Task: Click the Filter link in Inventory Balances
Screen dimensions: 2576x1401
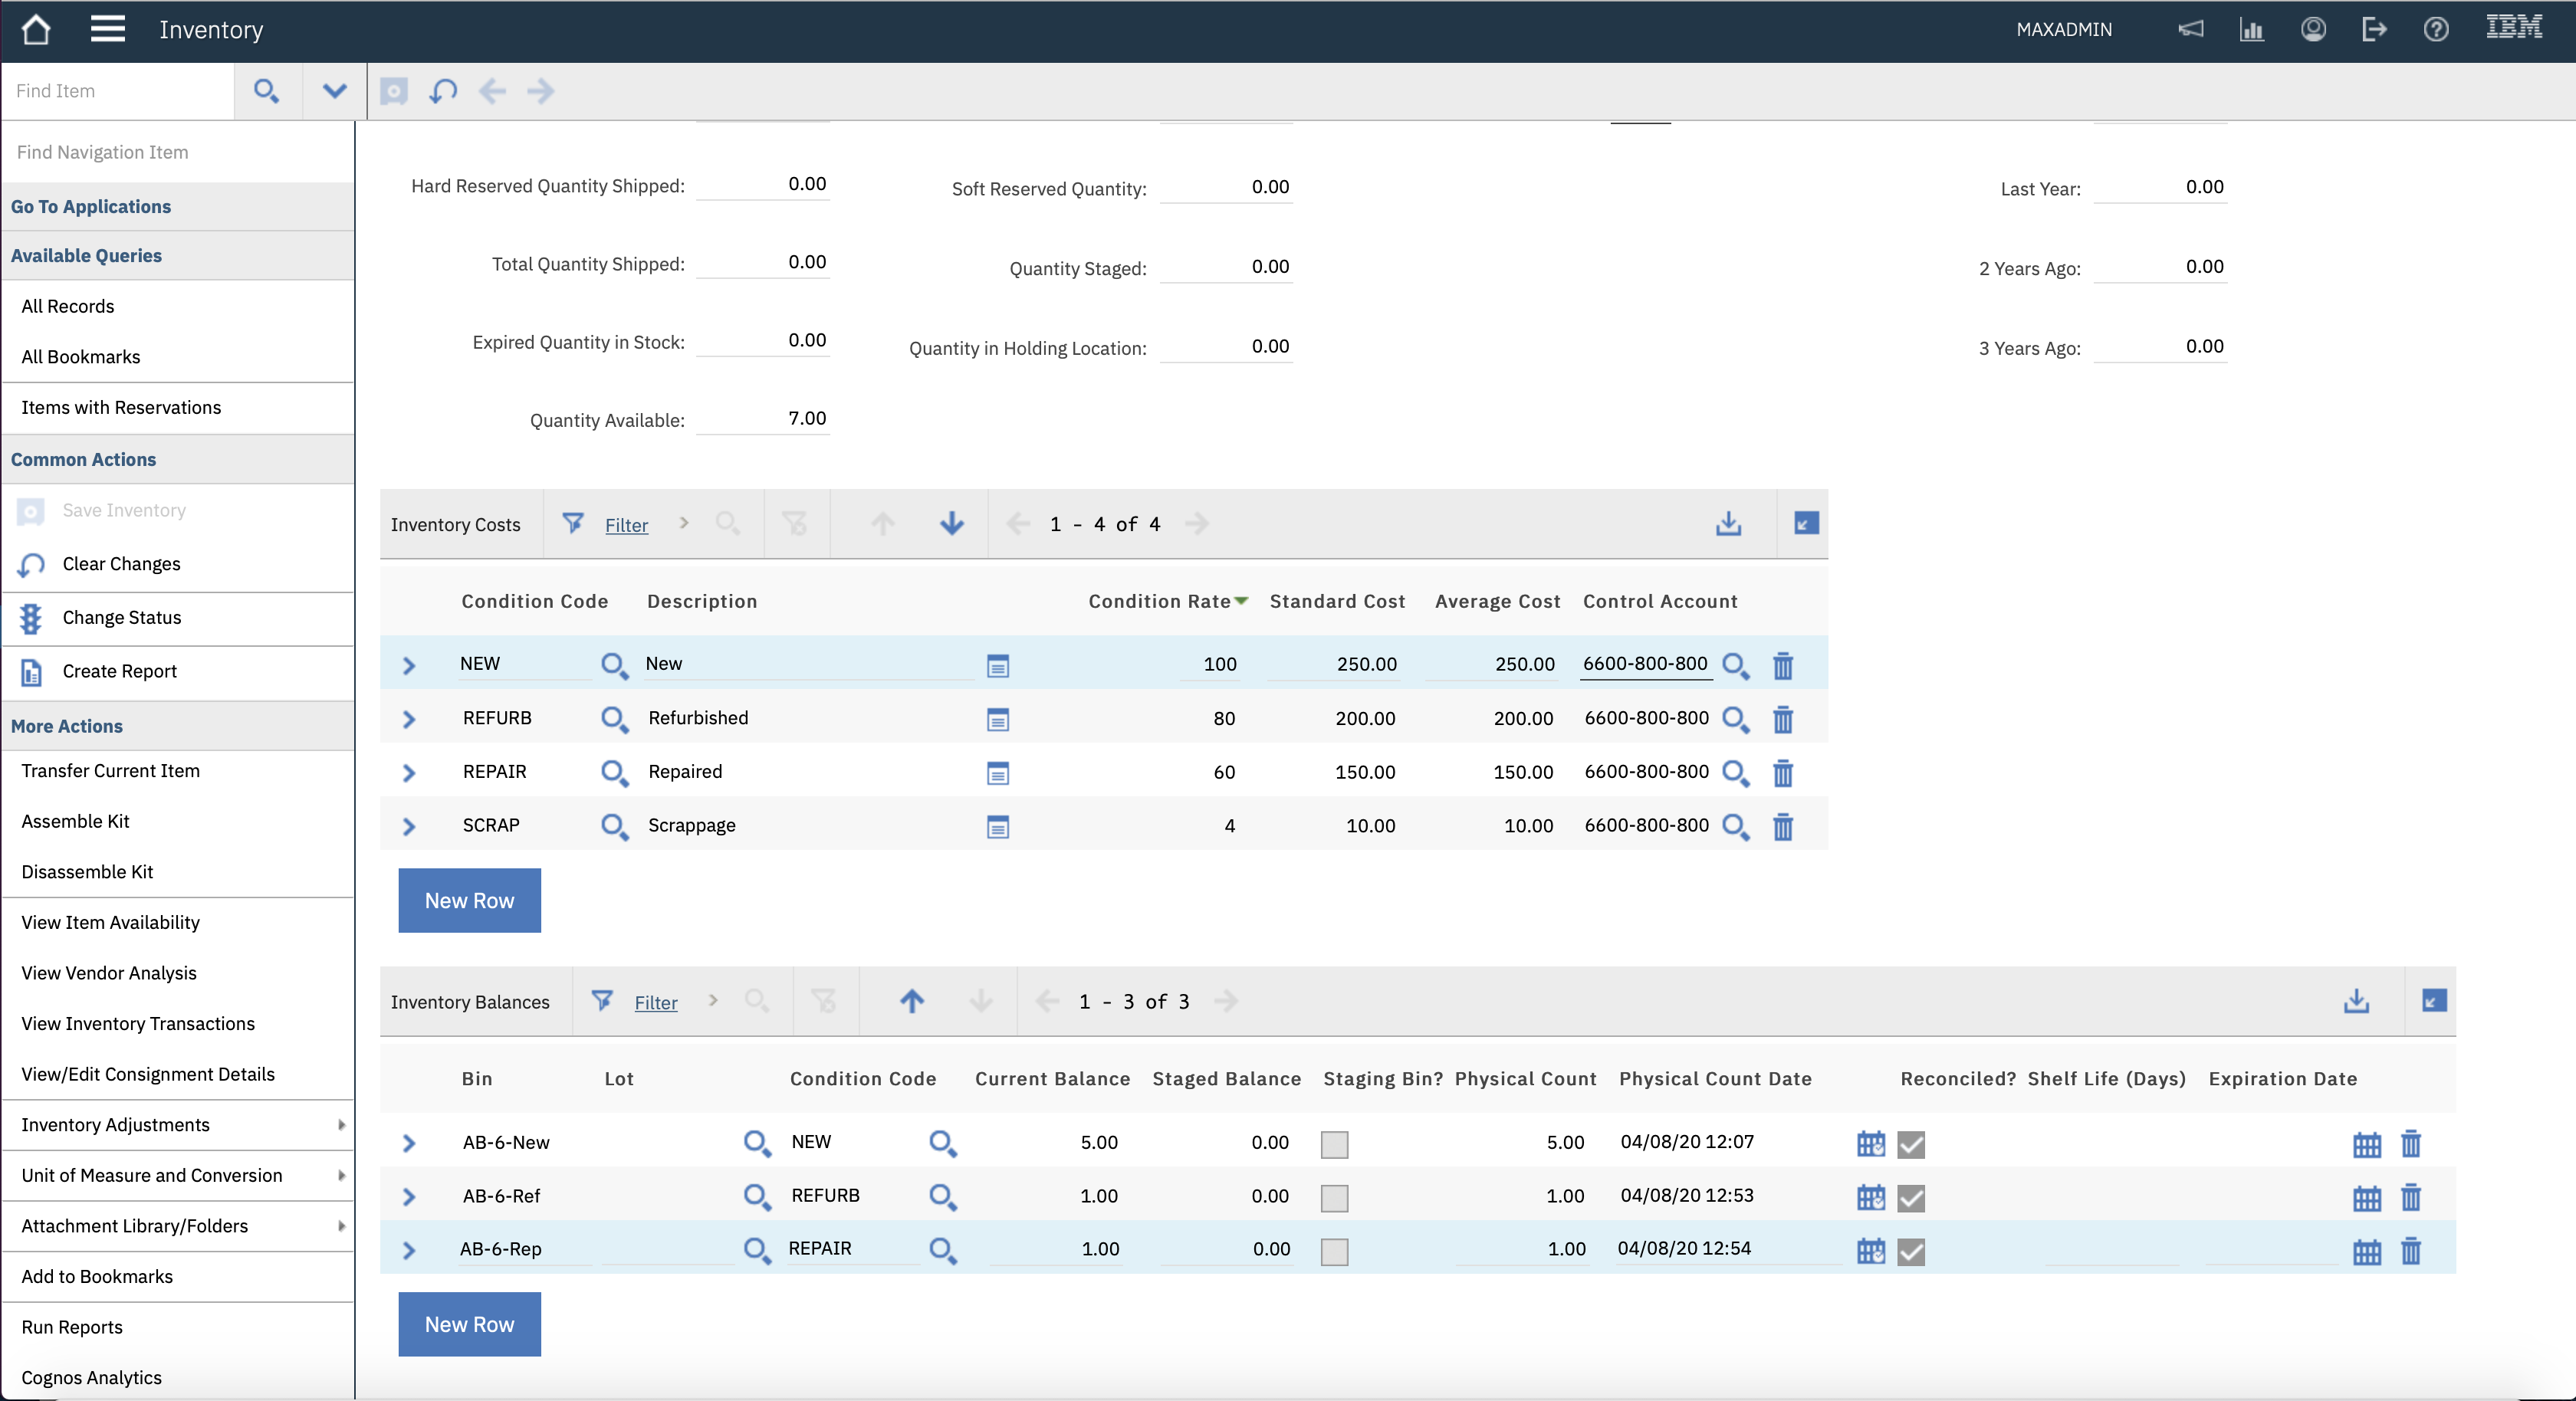Action: coord(655,1002)
